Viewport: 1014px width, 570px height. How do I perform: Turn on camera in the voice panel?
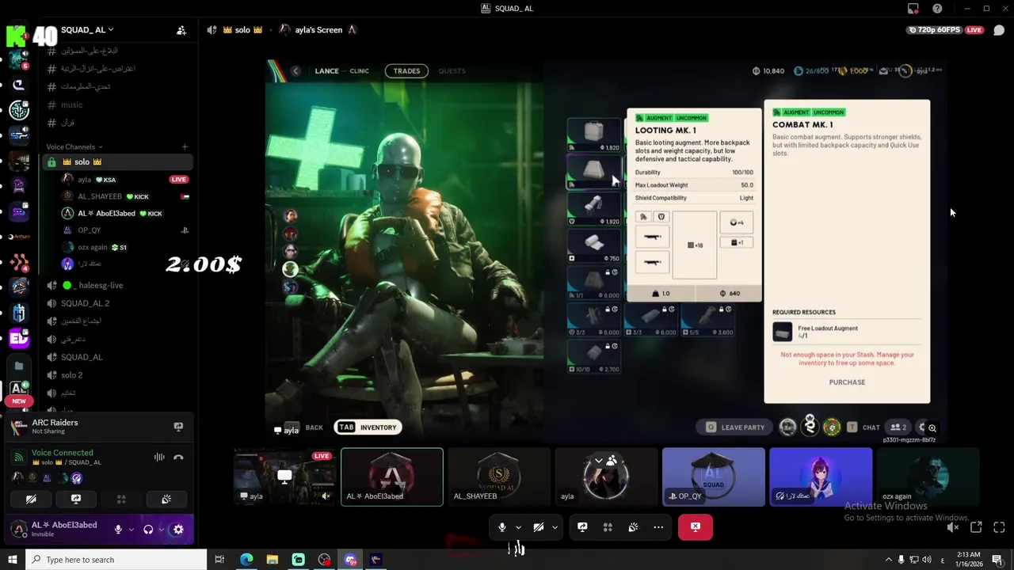(x=31, y=500)
